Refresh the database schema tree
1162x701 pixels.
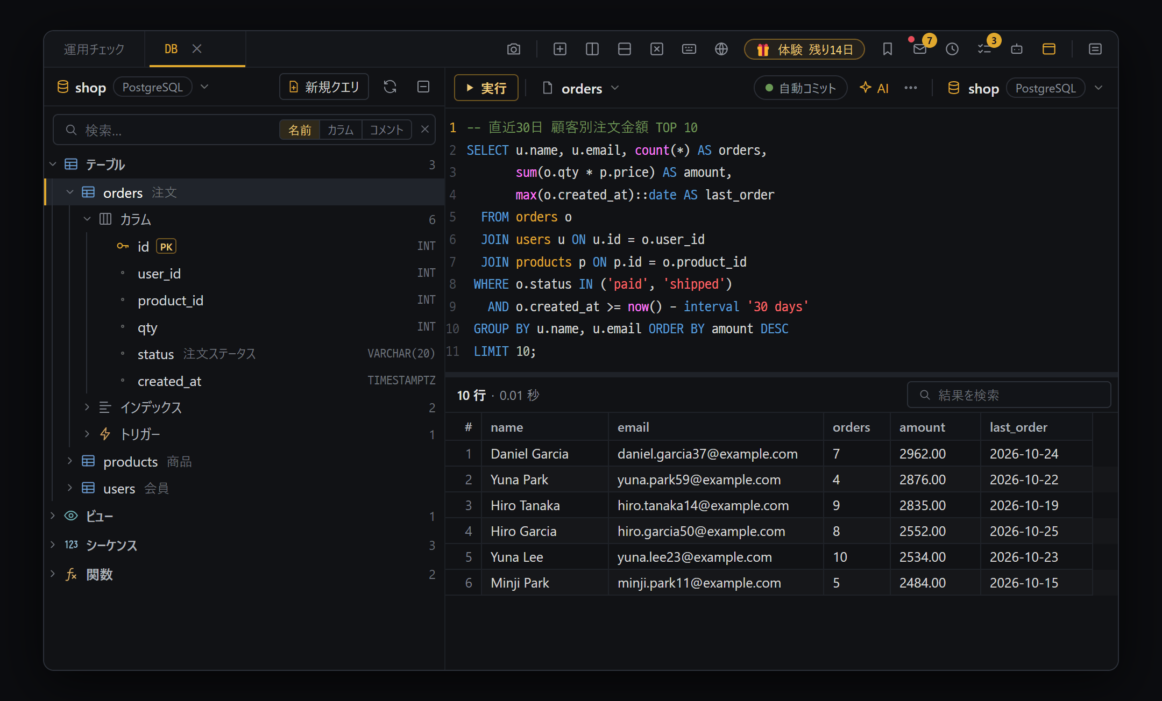390,87
